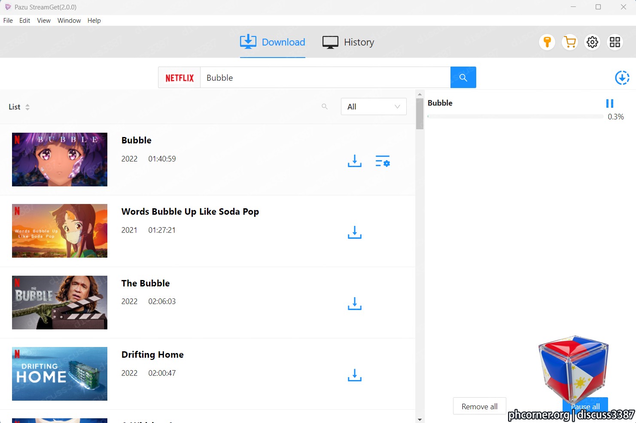Click the Bubble anime thumbnail
The image size is (636, 423).
click(x=60, y=159)
